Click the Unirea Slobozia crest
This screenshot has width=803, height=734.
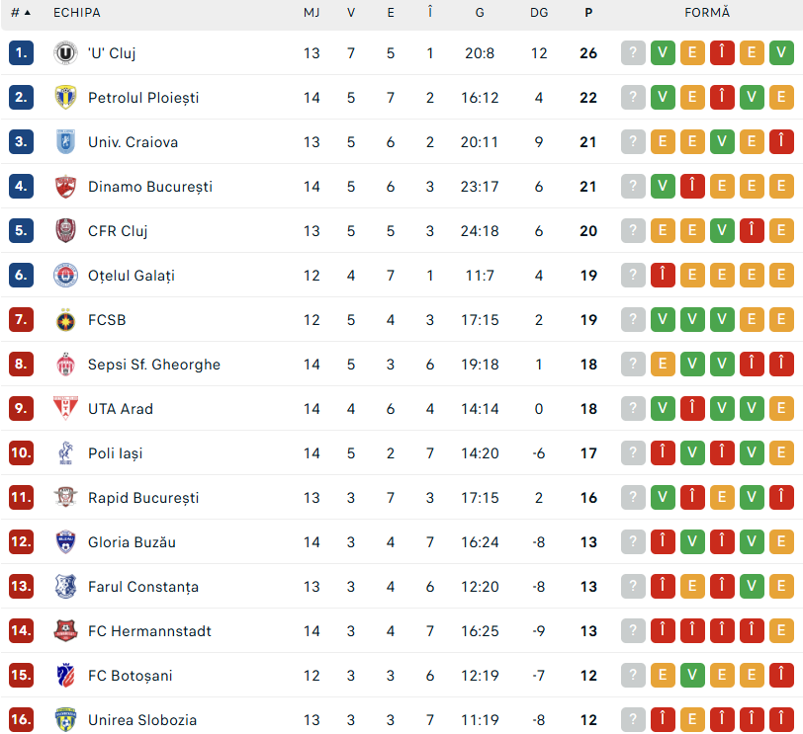(x=65, y=720)
